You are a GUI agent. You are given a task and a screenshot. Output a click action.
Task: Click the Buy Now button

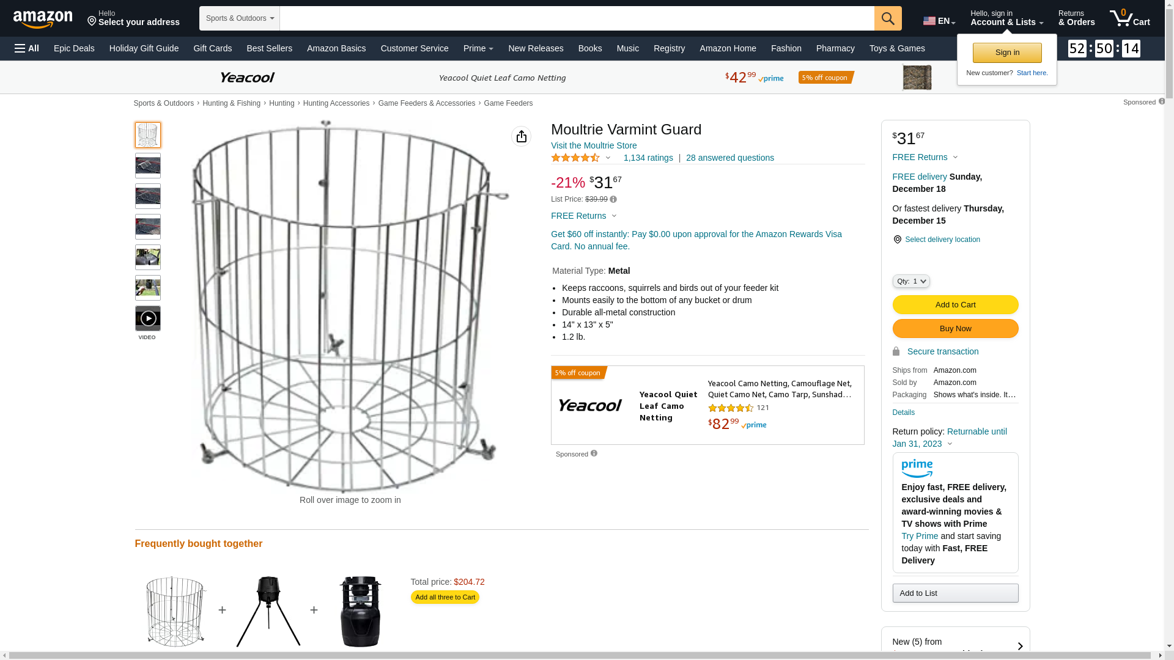click(954, 328)
